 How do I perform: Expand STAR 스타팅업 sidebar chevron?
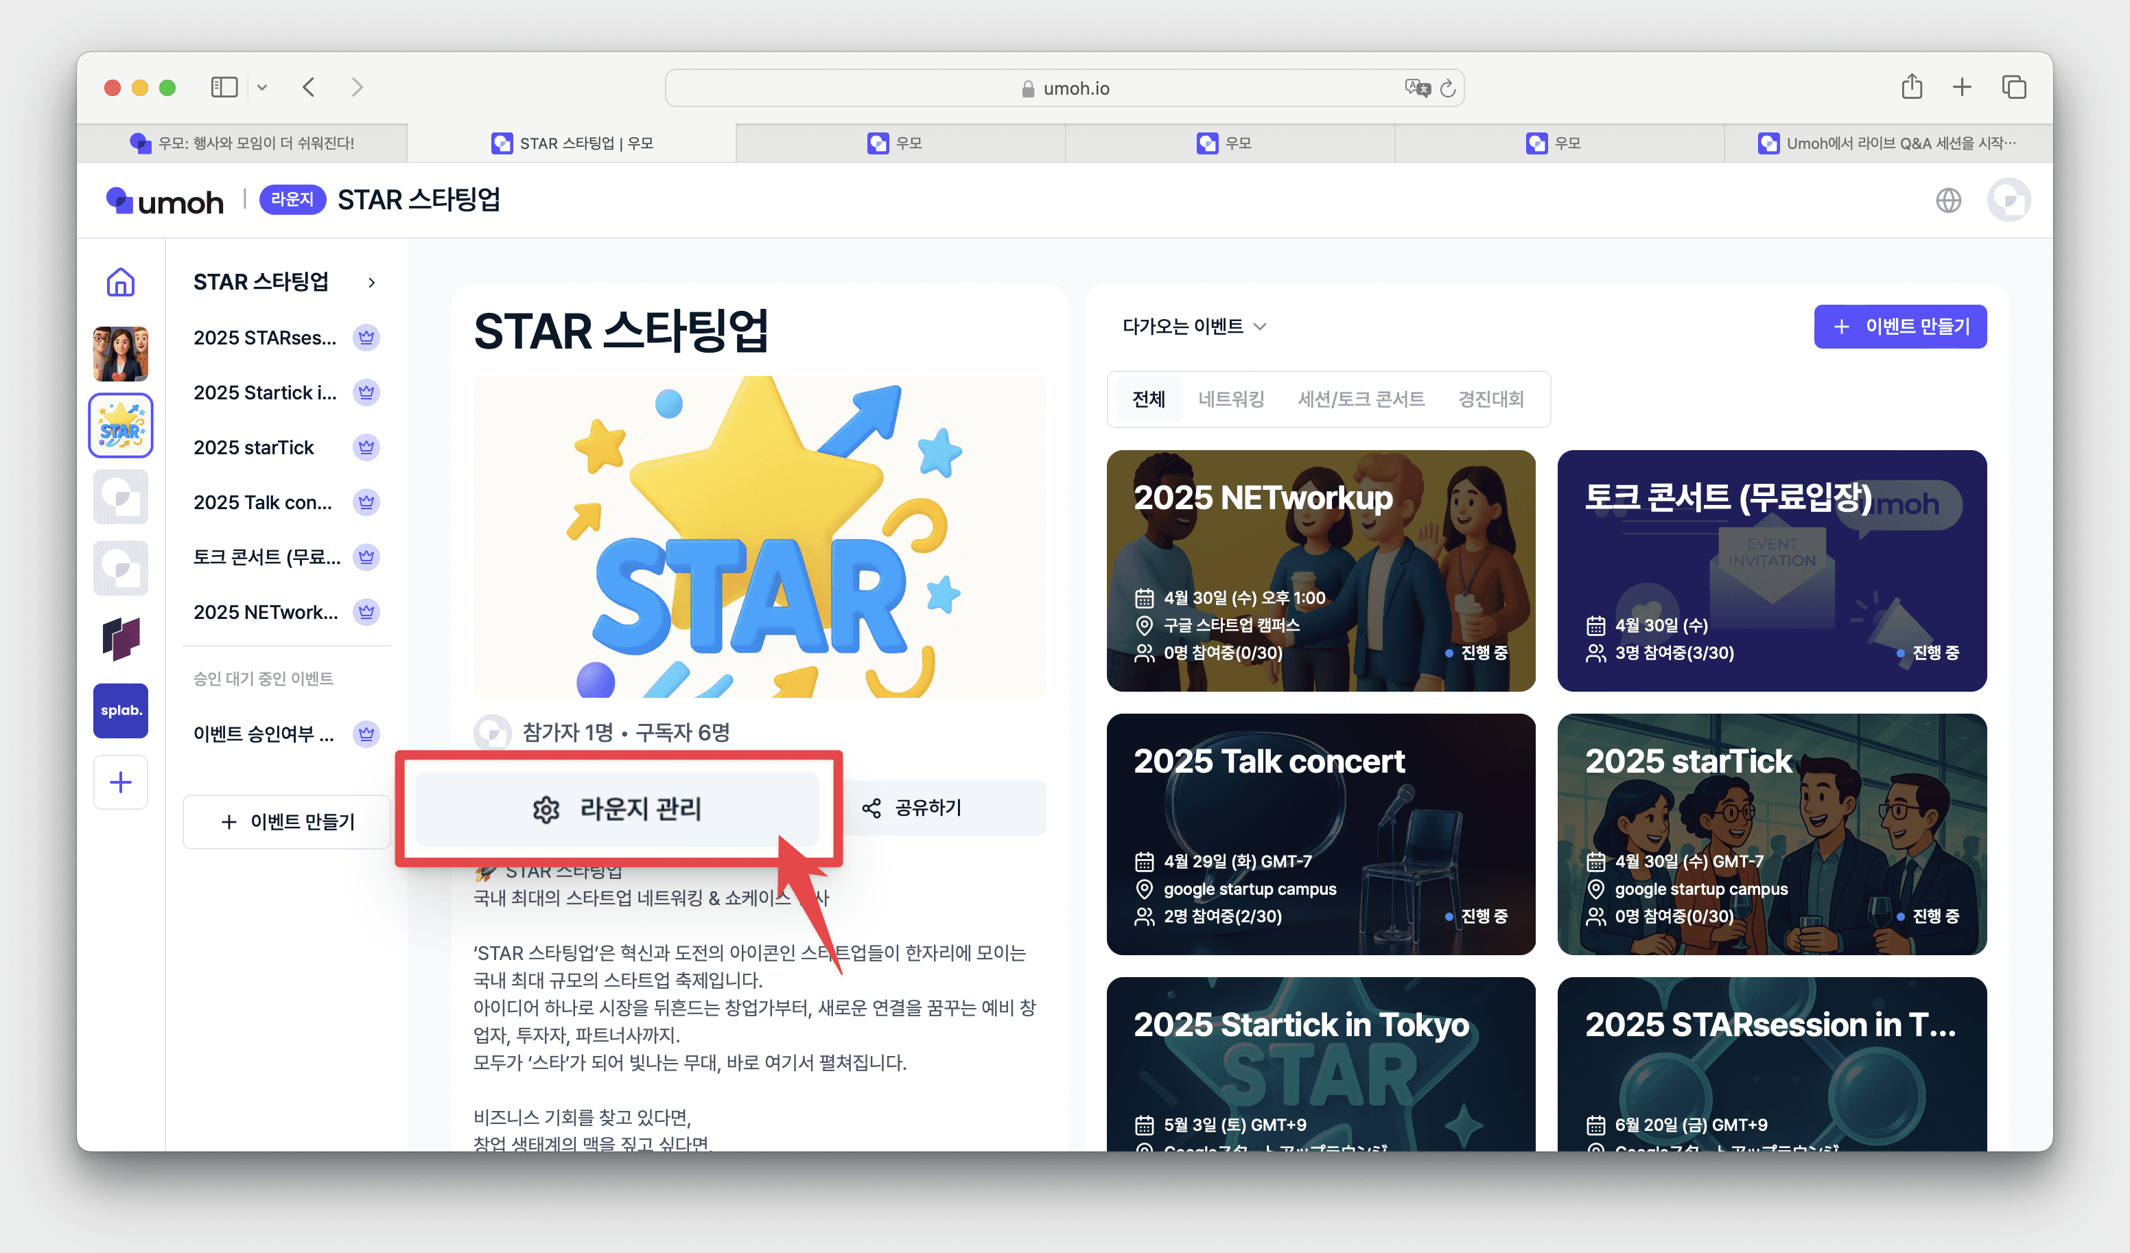click(371, 283)
